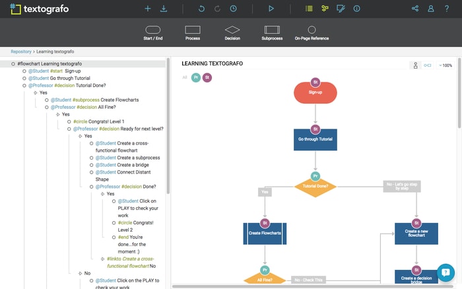Select the Create a new flowchart node
The height and width of the screenshot is (289, 462).
(x=416, y=234)
